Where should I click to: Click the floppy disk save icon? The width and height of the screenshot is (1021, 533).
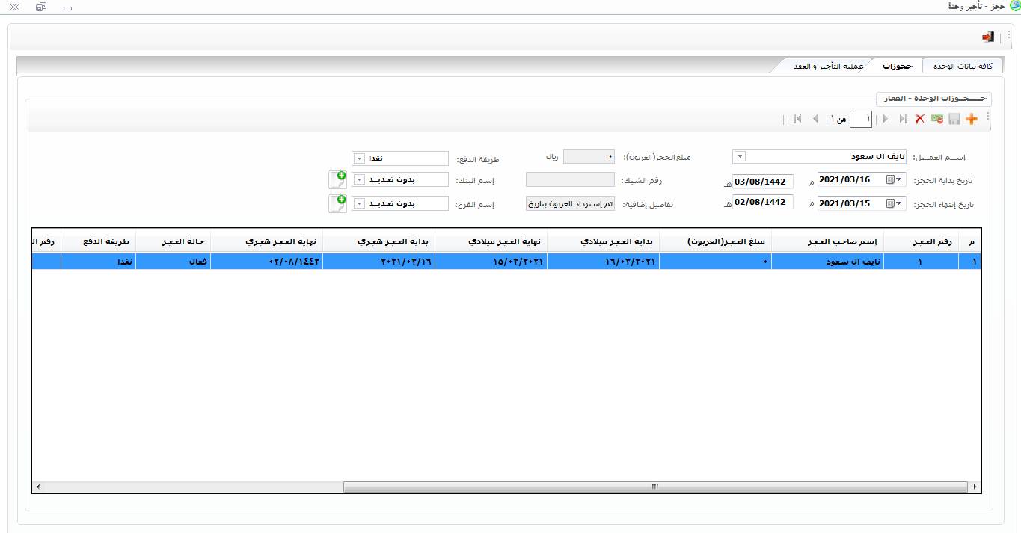(954, 119)
